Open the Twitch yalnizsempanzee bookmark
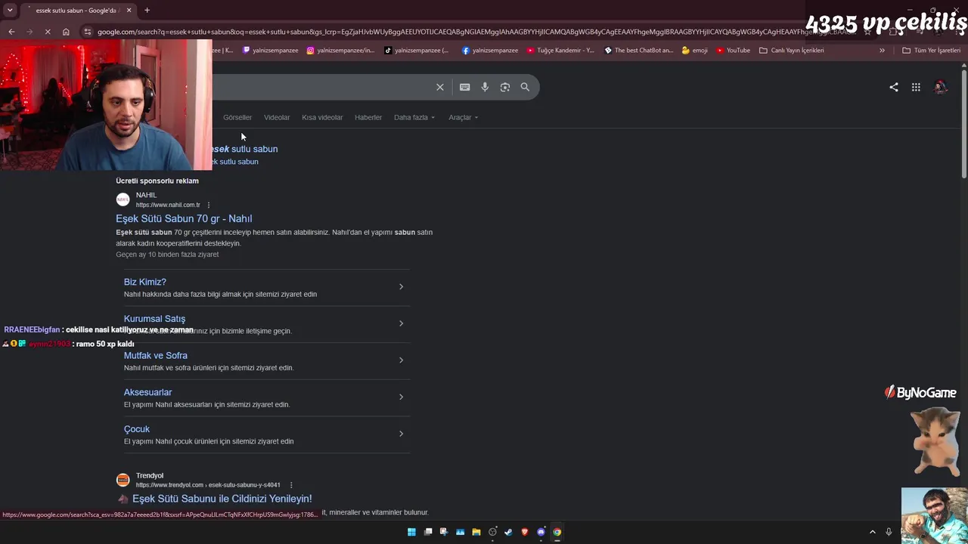The width and height of the screenshot is (968, 544). [x=270, y=51]
